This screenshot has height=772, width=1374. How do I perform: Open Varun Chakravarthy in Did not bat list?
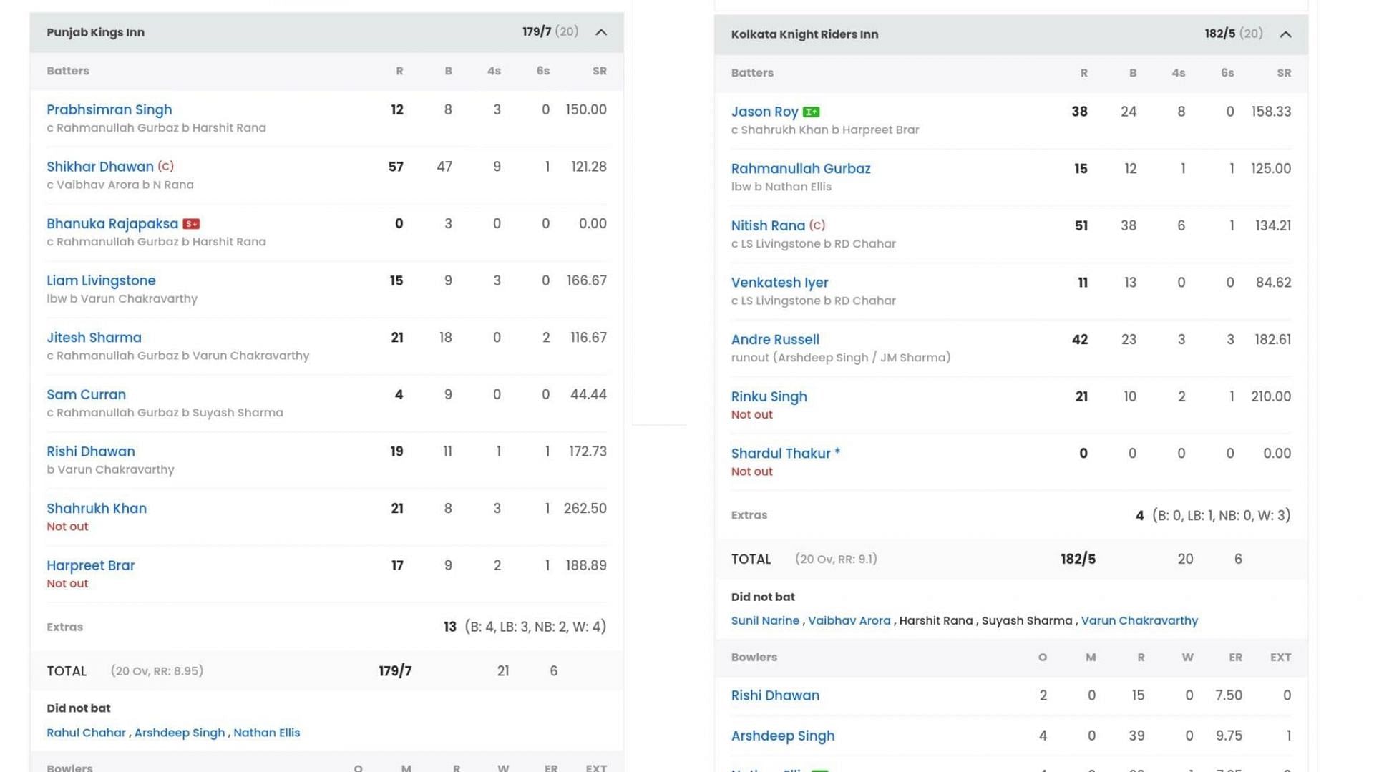(1139, 621)
